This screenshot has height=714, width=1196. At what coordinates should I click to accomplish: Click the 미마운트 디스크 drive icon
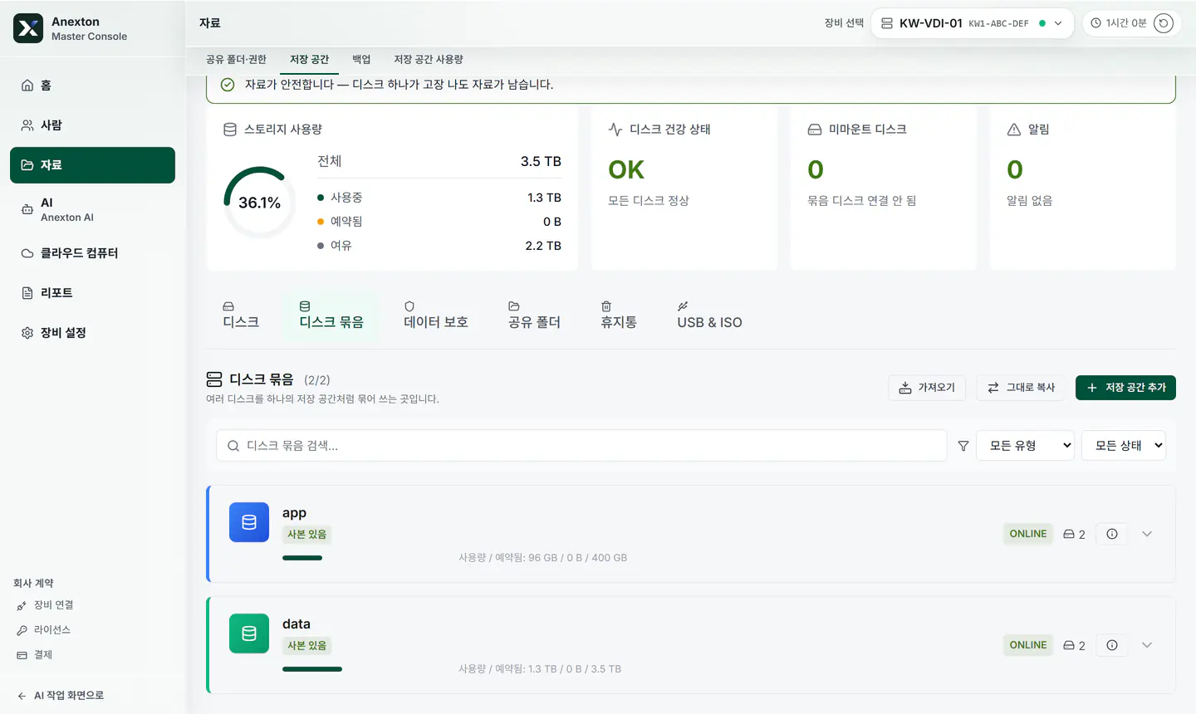point(815,130)
